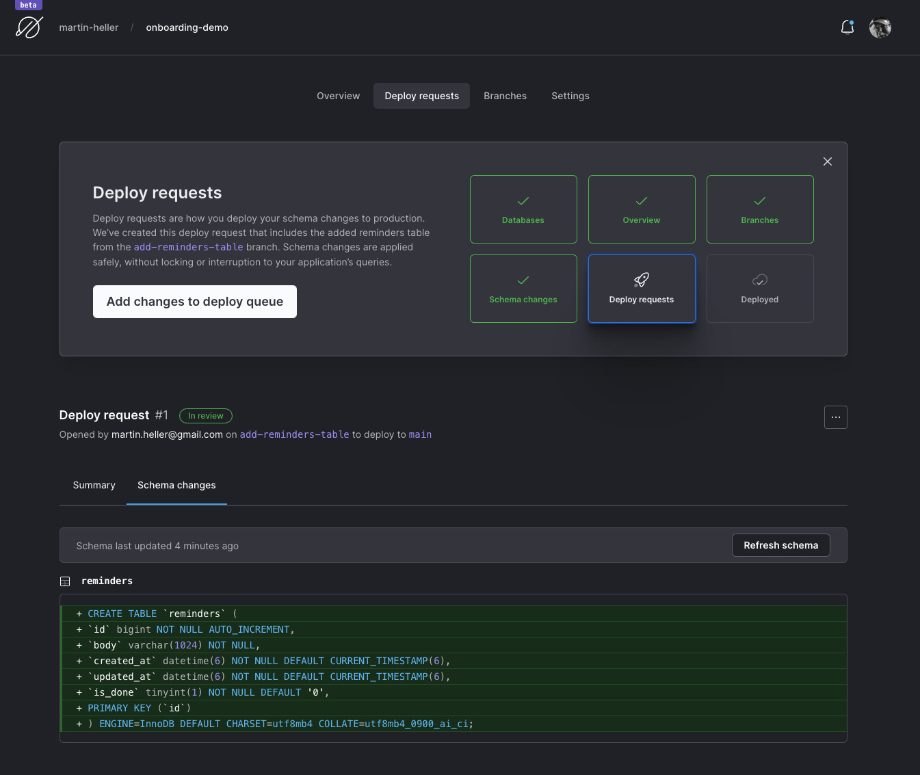Click the Deploy requests rocket card
This screenshot has height=775, width=920.
(642, 289)
